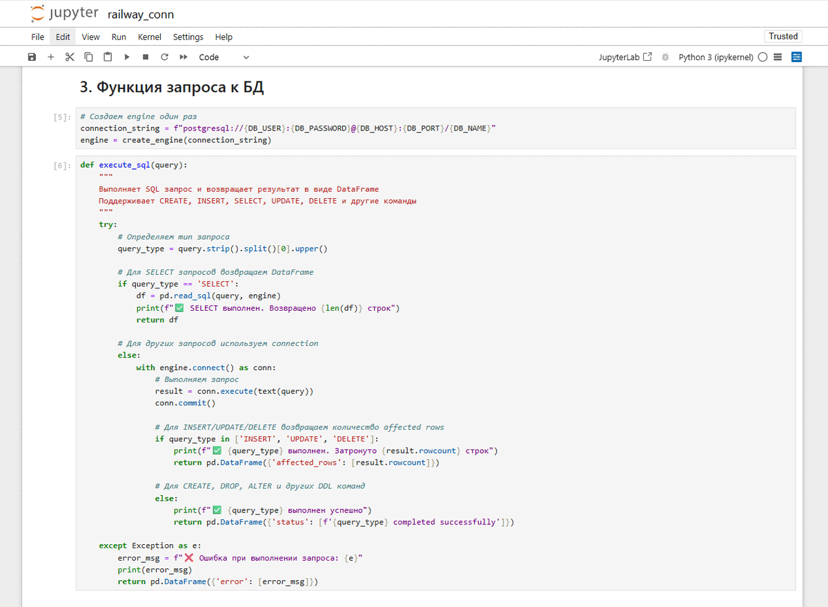Open the Settings menu

click(x=188, y=37)
